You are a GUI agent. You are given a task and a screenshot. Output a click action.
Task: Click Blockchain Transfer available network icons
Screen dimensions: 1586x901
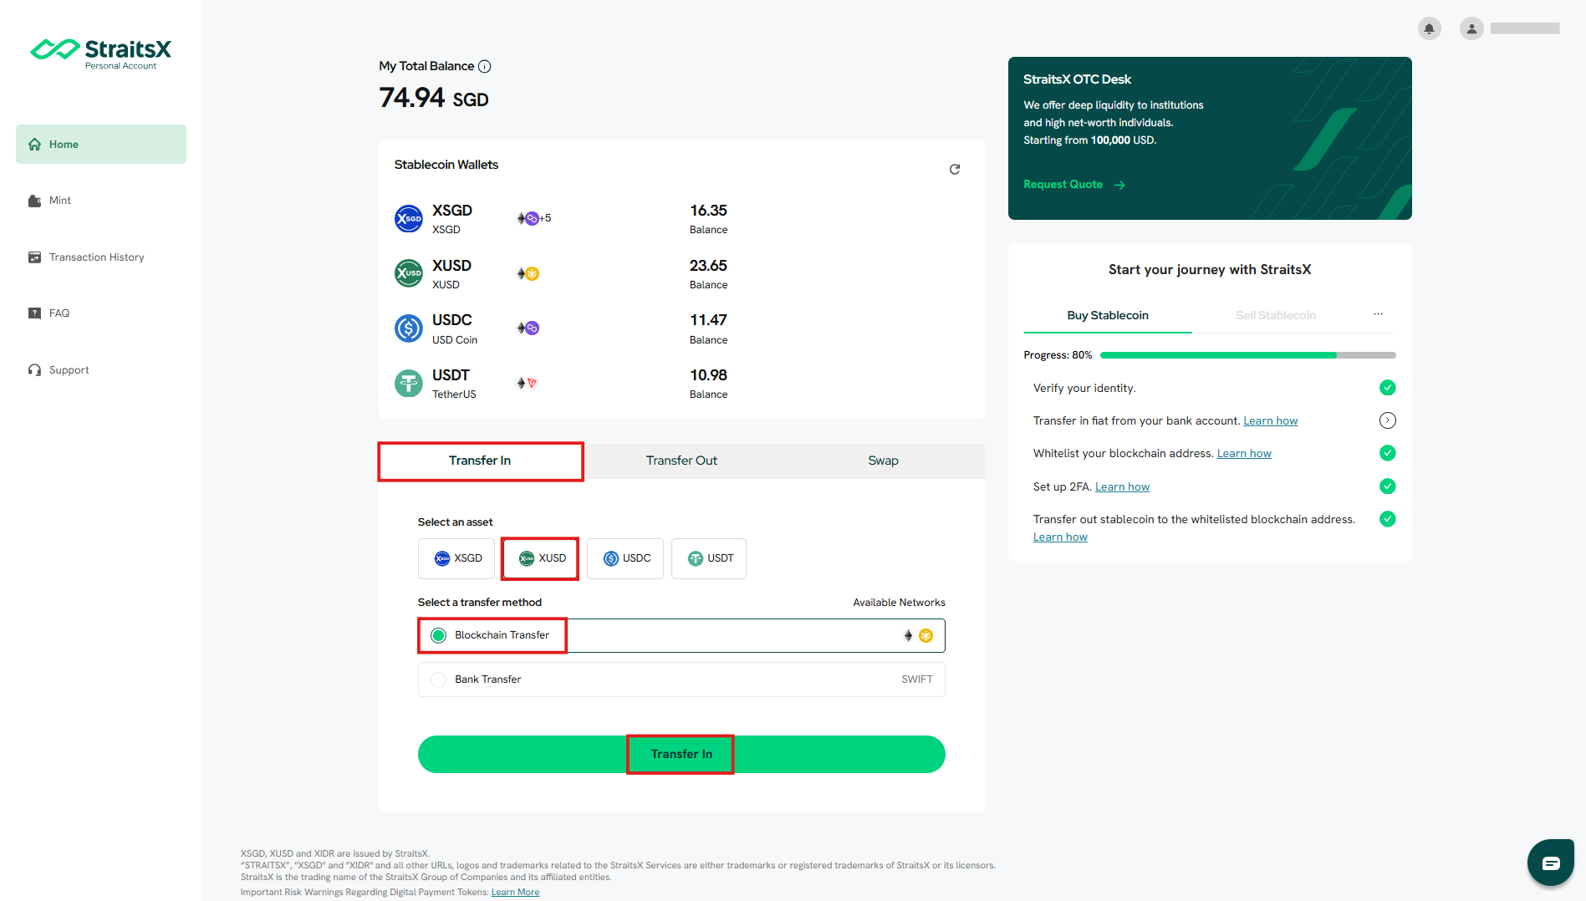point(918,636)
